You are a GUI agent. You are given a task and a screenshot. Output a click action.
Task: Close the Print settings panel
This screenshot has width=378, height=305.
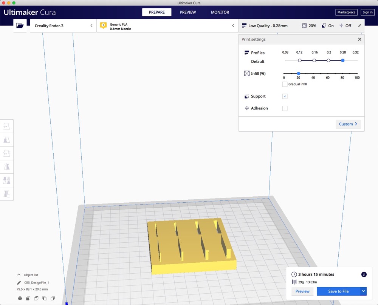pyautogui.click(x=359, y=39)
